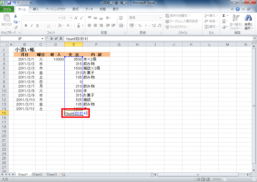Image resolution: width=257 pixels, height=182 pixels.
Task: Click the insert function fx button
Action: (61, 39)
